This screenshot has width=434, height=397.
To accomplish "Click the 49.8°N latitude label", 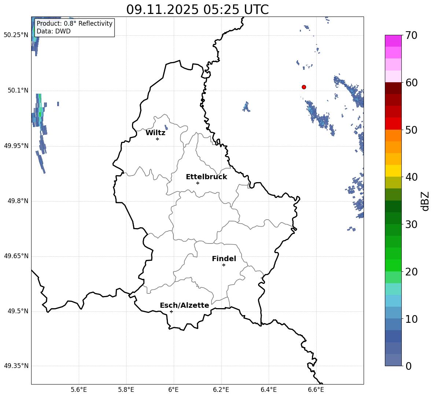I will tap(18, 201).
